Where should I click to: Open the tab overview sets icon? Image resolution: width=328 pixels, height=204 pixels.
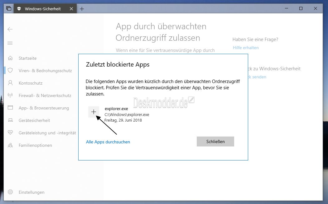tap(9, 9)
